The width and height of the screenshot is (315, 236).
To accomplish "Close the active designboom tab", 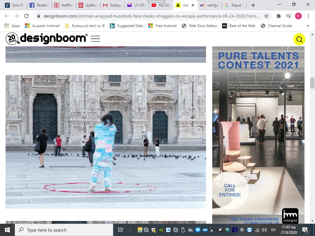I will (193, 5).
